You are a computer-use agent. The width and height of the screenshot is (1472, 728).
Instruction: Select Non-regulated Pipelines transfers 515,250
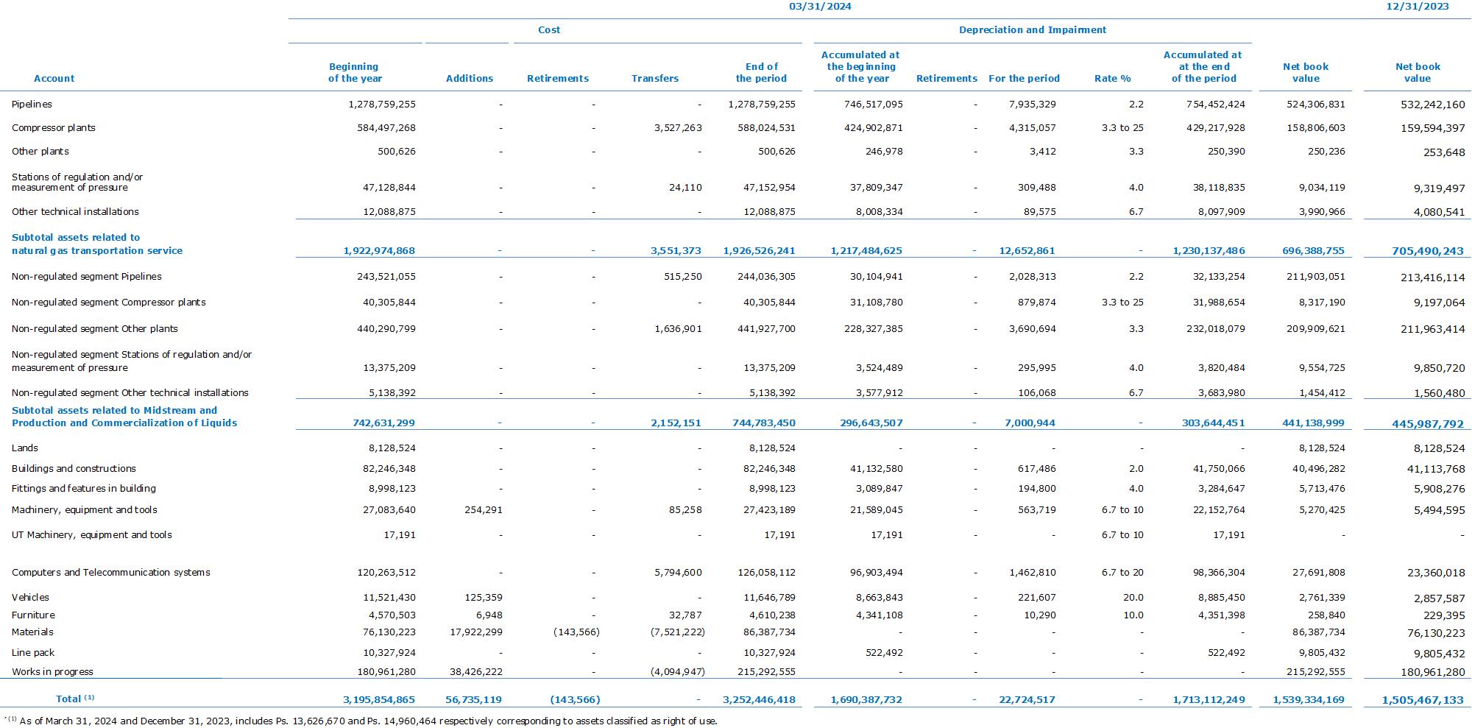682,277
